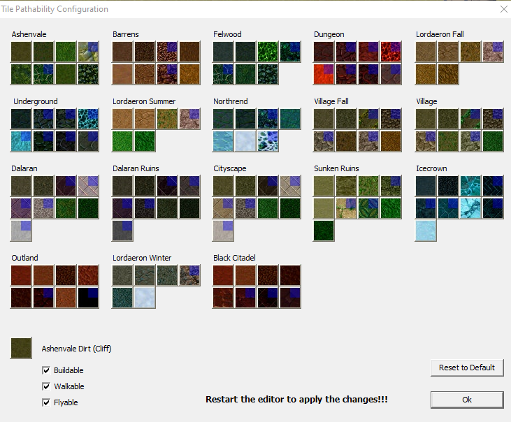Select white marble tile at bottom of Dalaran
511x422 pixels.
(21, 231)
